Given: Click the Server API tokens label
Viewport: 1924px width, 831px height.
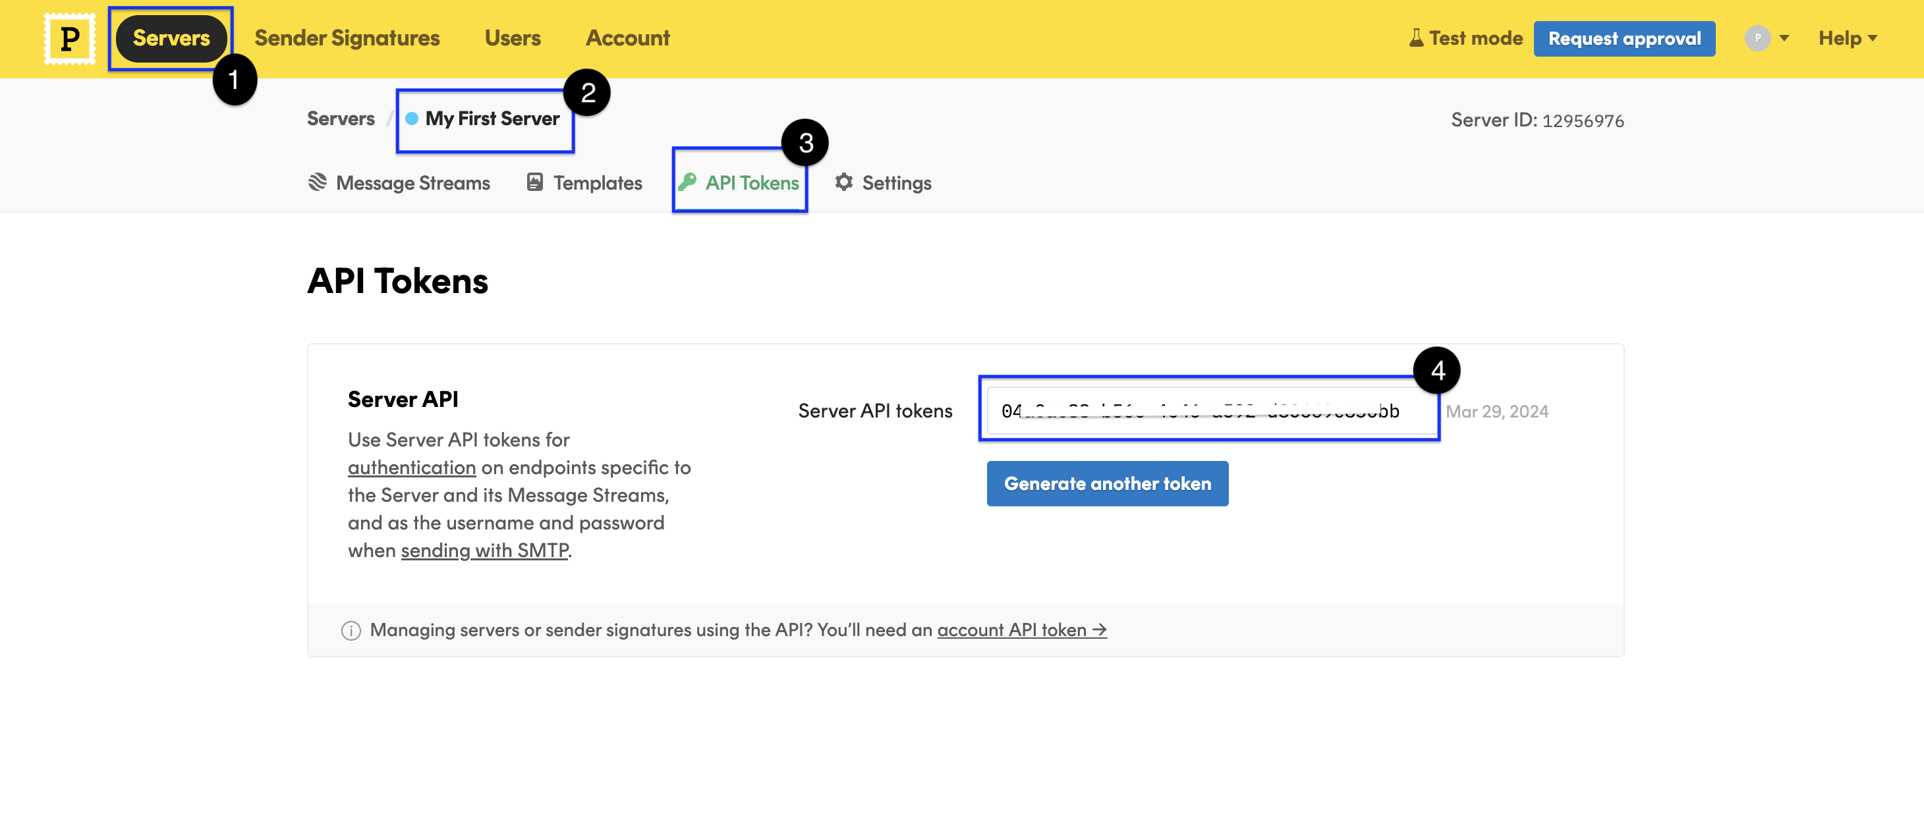Looking at the screenshot, I should pyautogui.click(x=874, y=411).
